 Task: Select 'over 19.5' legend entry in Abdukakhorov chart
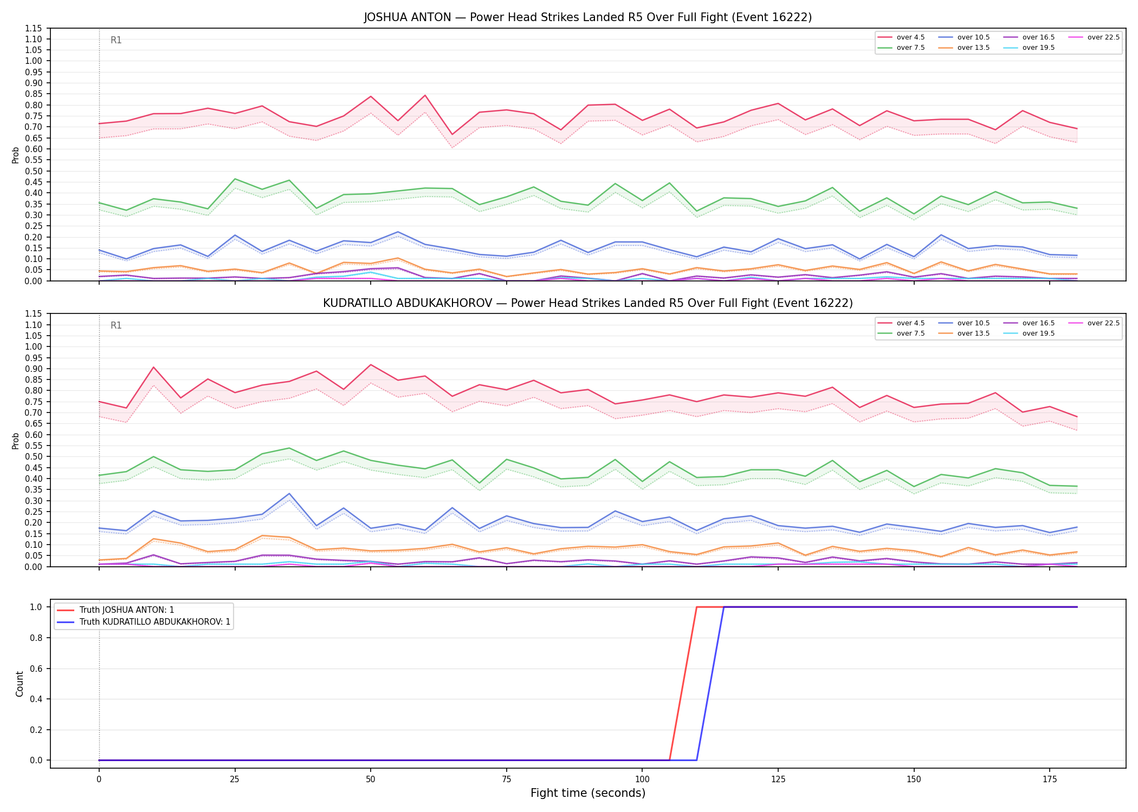click(x=1029, y=333)
